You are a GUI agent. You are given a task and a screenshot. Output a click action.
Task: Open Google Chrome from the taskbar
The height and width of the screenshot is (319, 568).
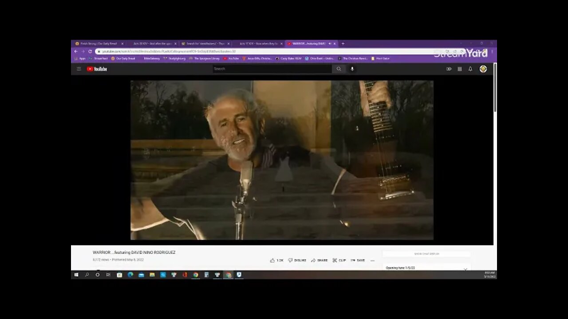[196, 275]
